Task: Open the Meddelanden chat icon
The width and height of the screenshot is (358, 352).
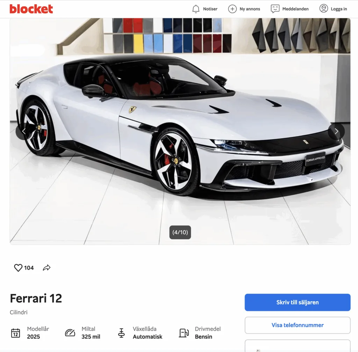Action: click(275, 9)
